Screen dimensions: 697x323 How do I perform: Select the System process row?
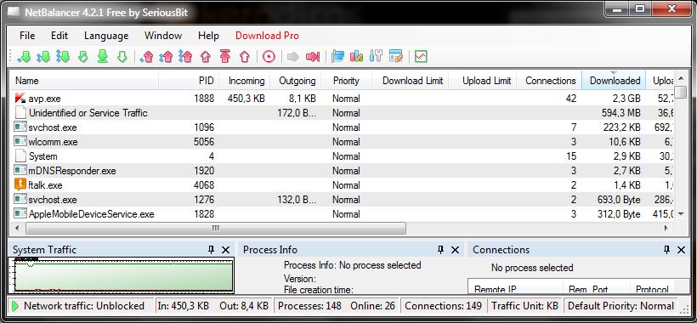pyautogui.click(x=343, y=156)
